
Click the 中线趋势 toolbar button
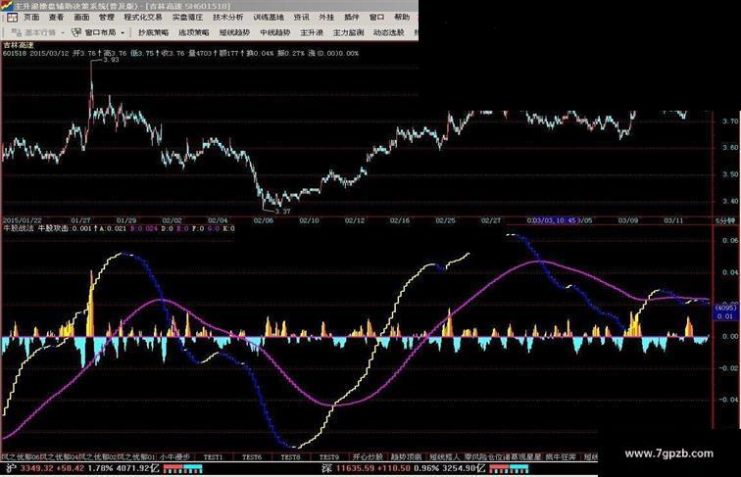coord(275,32)
